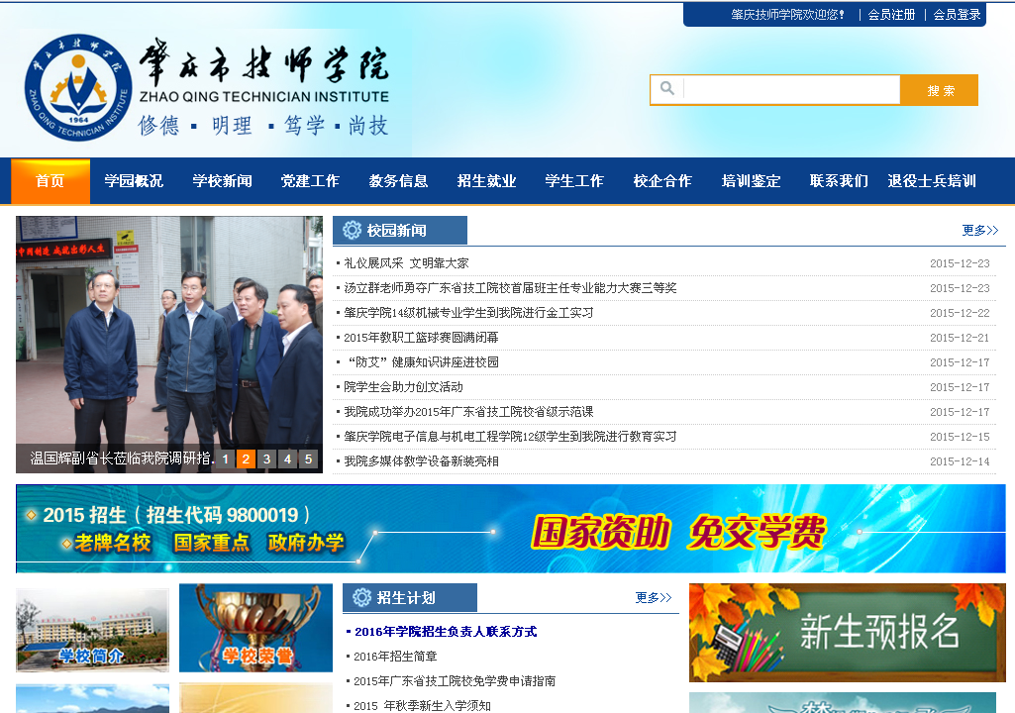Open 2015 年秋季新生入学须知 link
Viewport: 1015px width, 713px height.
click(422, 705)
